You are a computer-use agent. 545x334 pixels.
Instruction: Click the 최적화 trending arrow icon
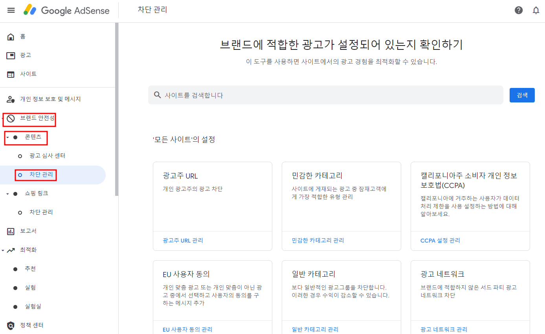tap(11, 250)
